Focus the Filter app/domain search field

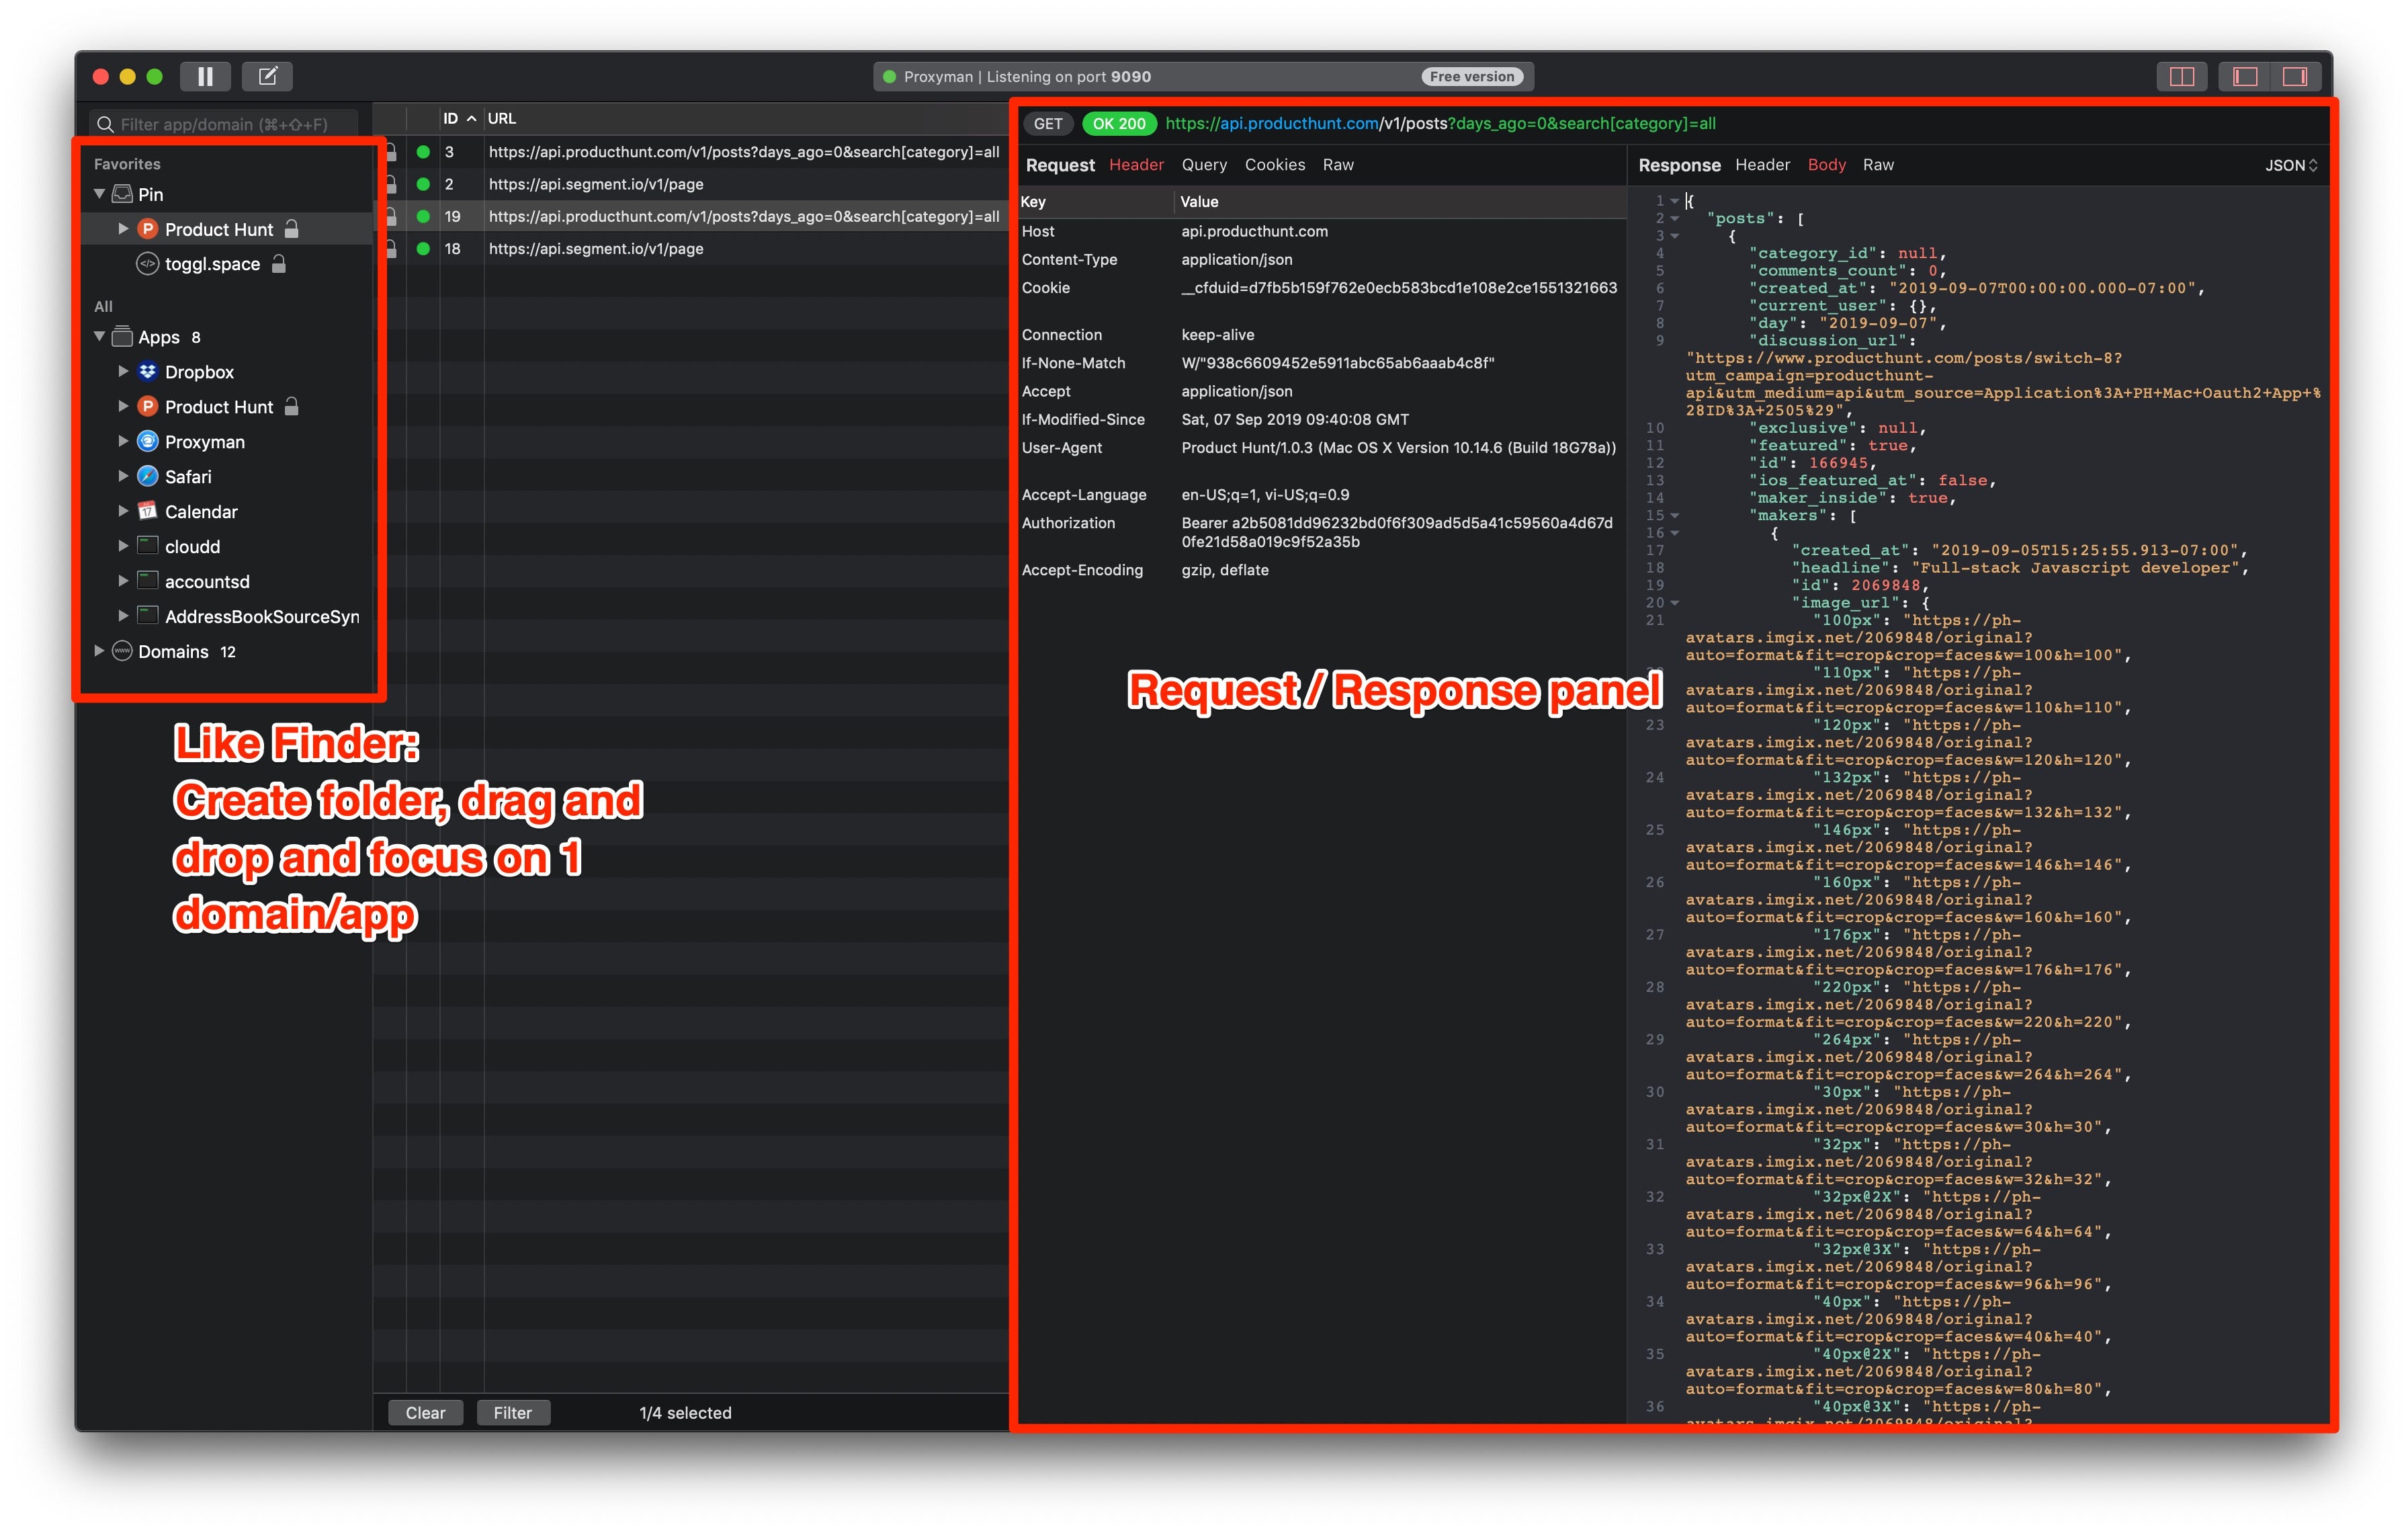click(x=224, y=124)
